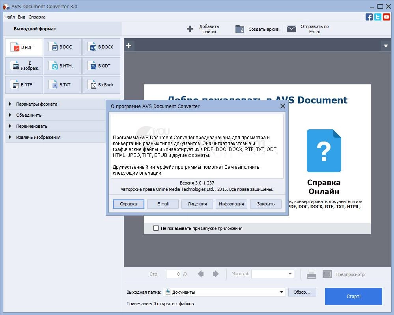Click the copyright line 'Авторские права Online Media Technologies'
Screen dimensions: 394x315
197,189
